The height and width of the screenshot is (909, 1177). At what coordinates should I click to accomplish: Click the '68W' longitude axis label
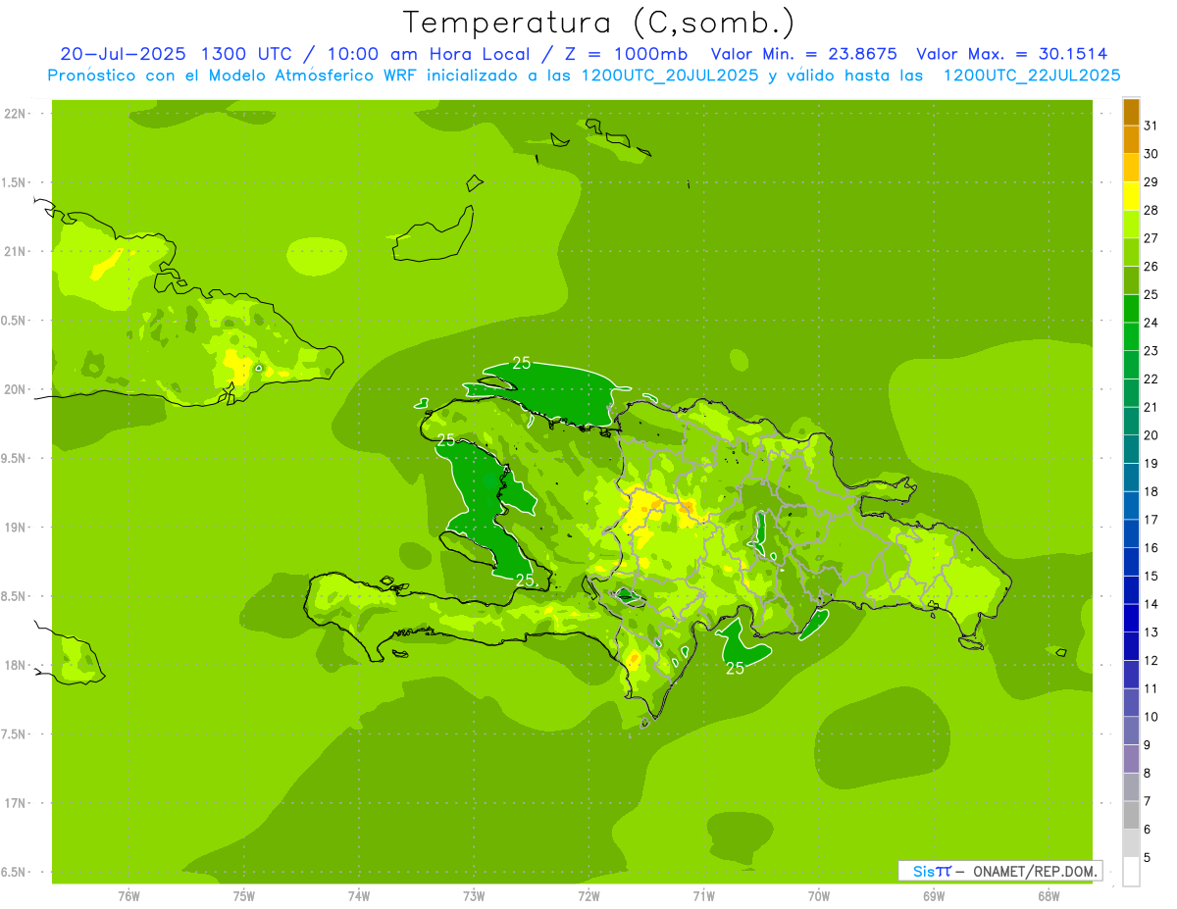(1049, 896)
